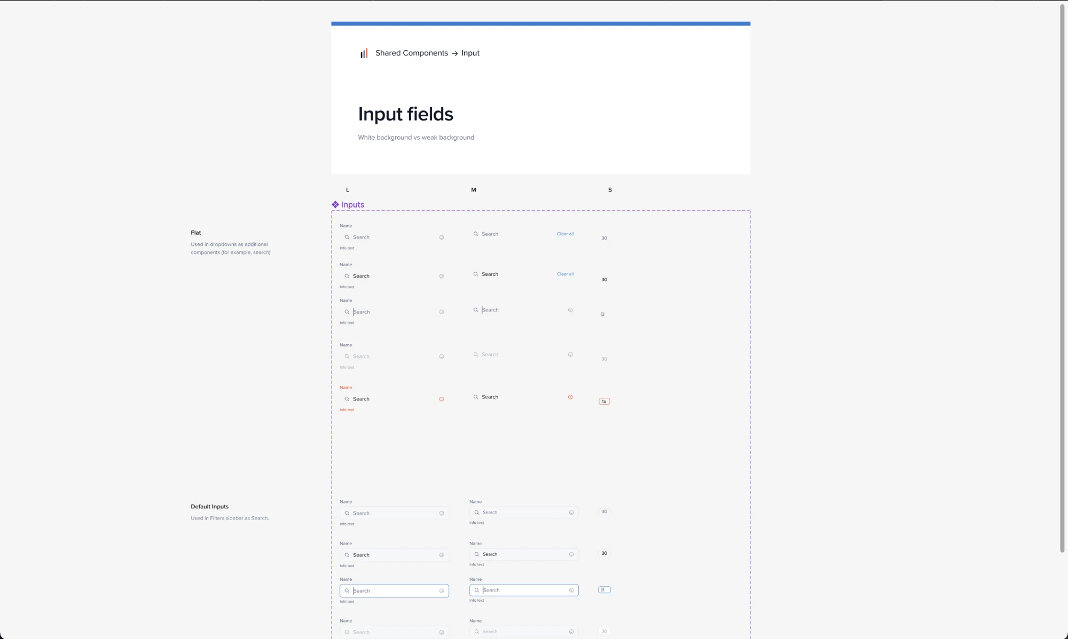Click the L column size header

click(x=348, y=190)
